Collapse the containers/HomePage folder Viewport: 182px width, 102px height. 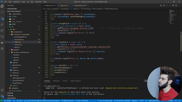tap(23, 34)
